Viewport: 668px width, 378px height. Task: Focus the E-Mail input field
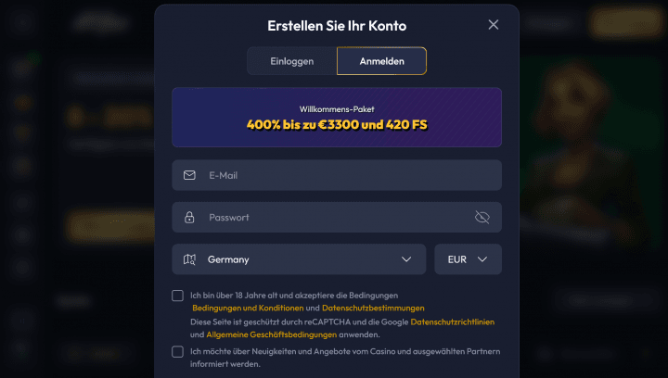[x=337, y=175]
